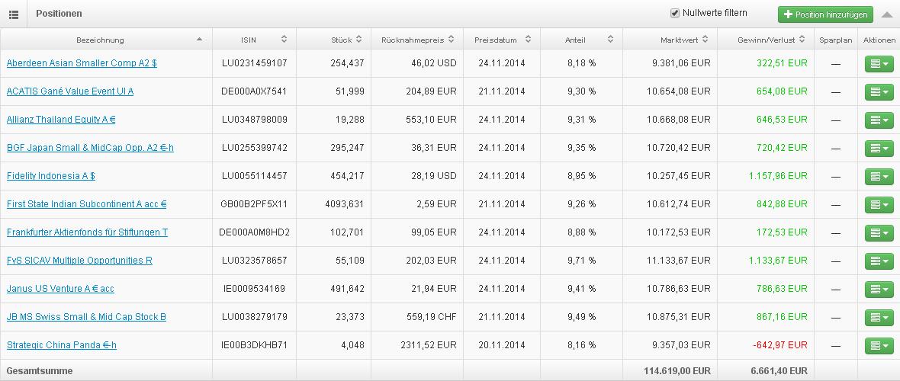Sort by the ISIN column header
This screenshot has width=900, height=381.
pos(254,40)
